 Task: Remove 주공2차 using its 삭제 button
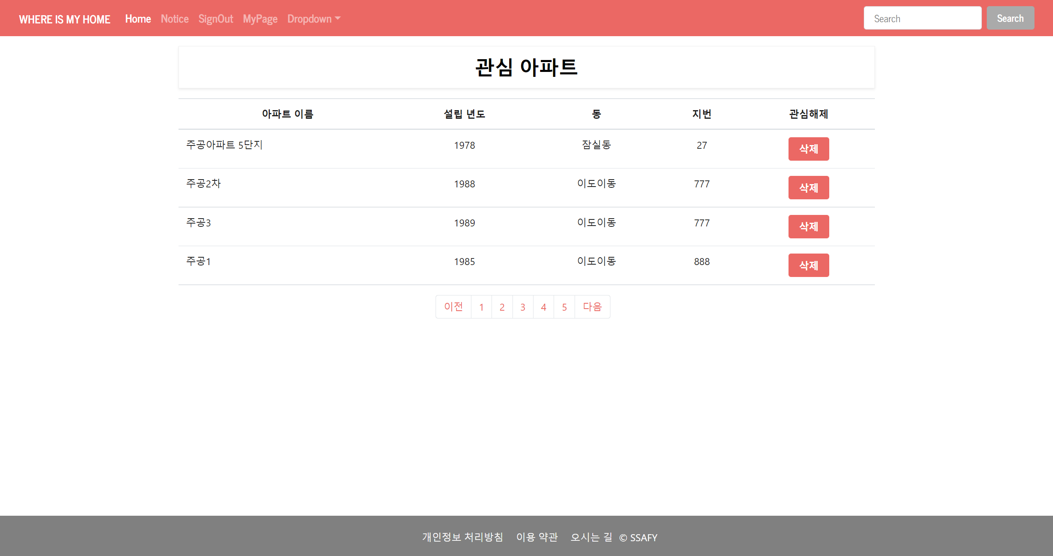[x=808, y=187]
